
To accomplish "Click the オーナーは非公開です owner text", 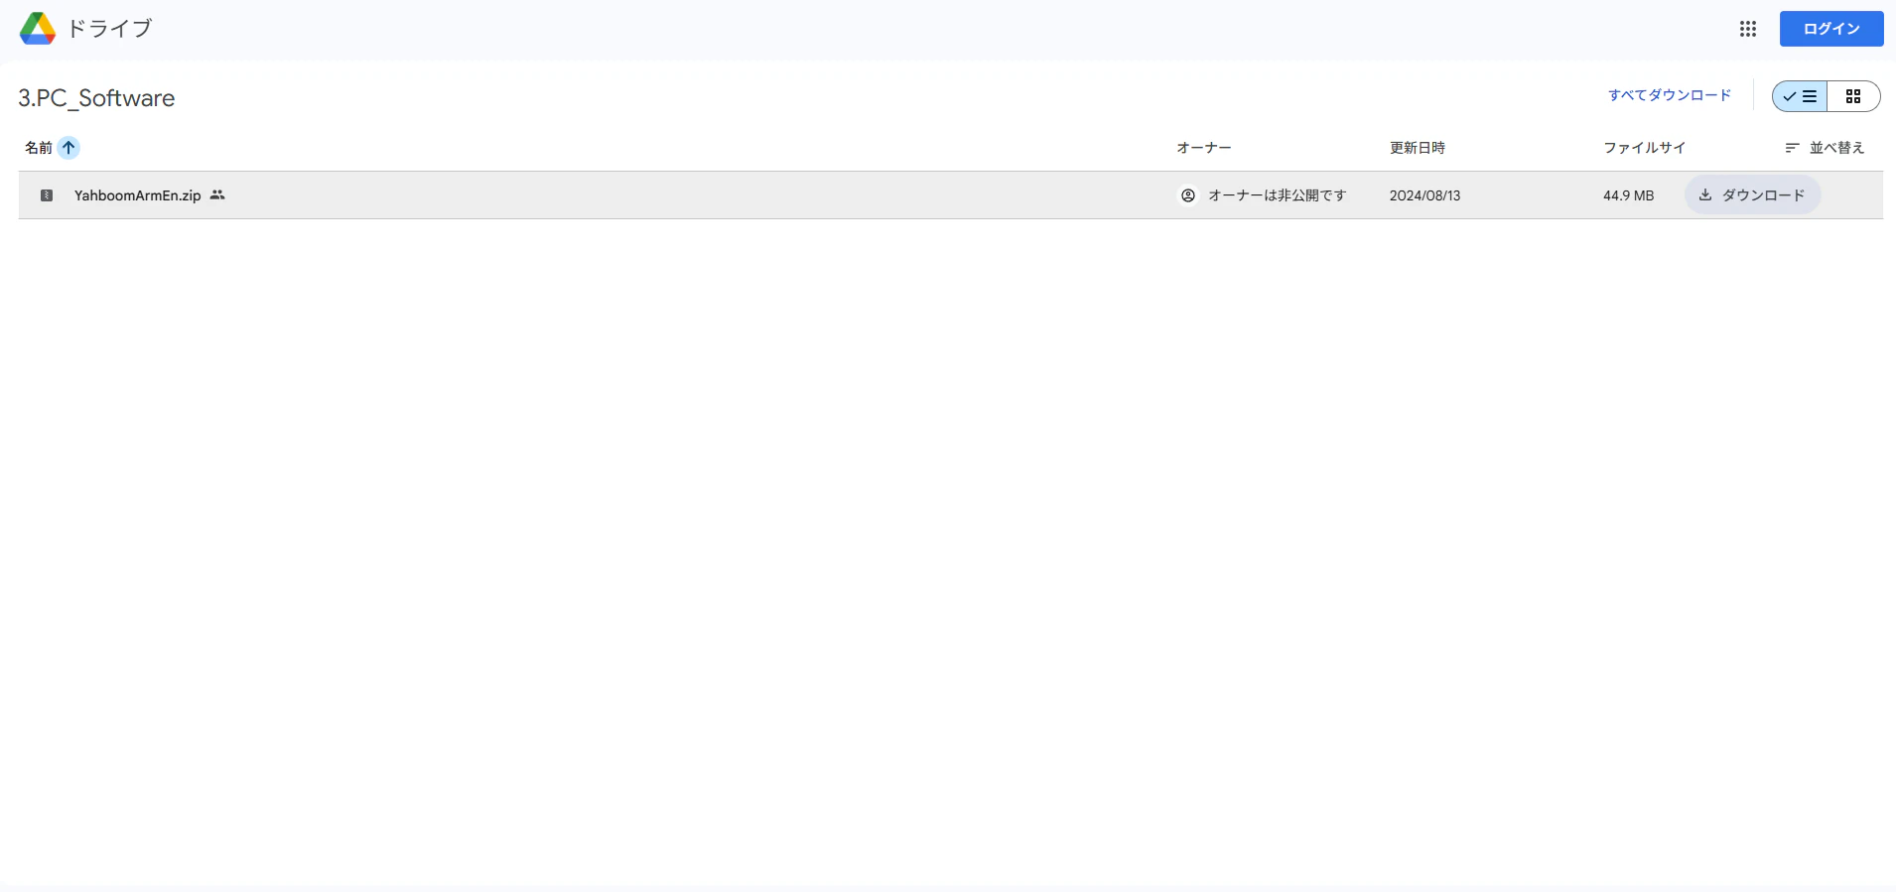I will [x=1278, y=195].
